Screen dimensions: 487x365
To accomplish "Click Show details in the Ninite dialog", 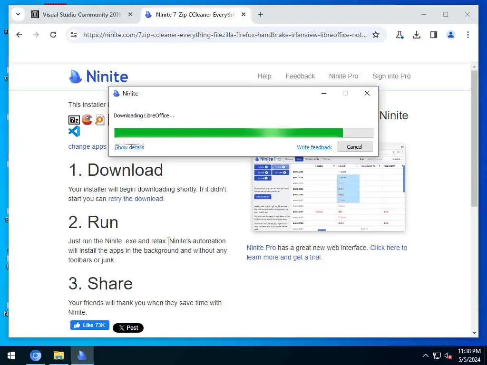I will [x=129, y=147].
